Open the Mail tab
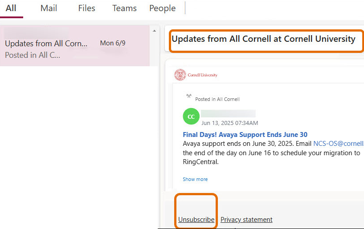The image size is (364, 229). coord(49,8)
